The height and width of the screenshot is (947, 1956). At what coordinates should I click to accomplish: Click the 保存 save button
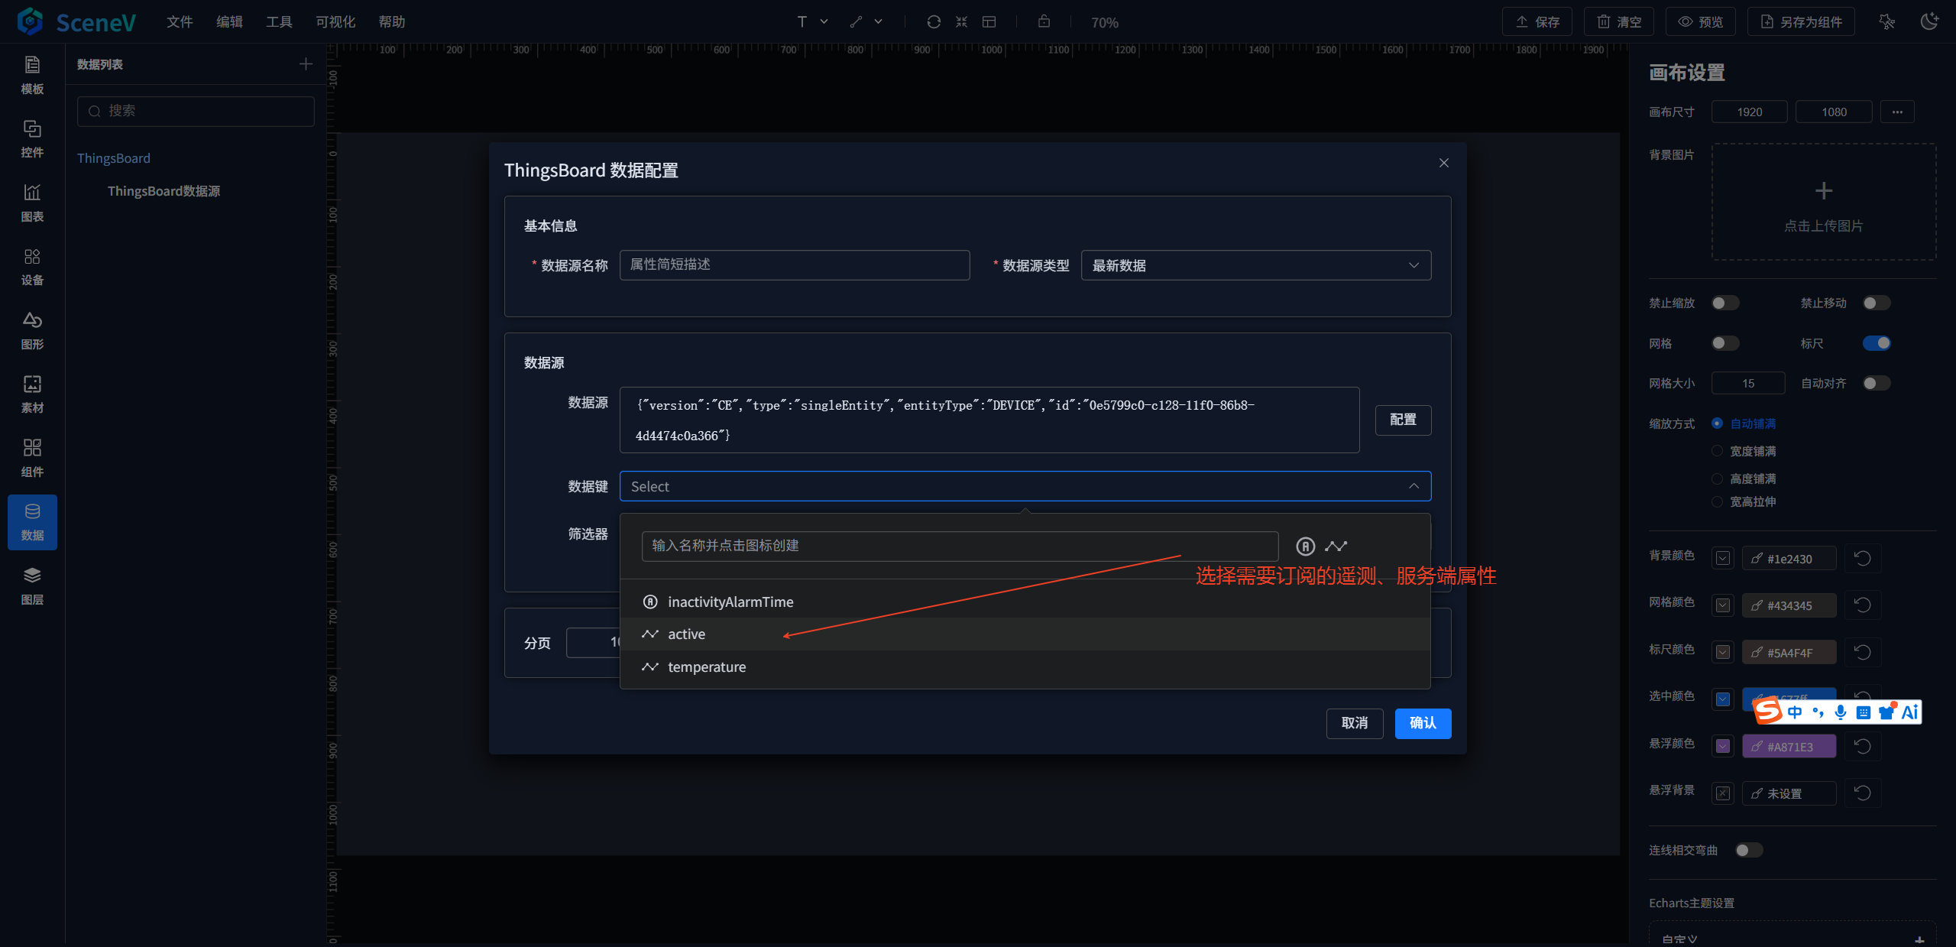1537,22
